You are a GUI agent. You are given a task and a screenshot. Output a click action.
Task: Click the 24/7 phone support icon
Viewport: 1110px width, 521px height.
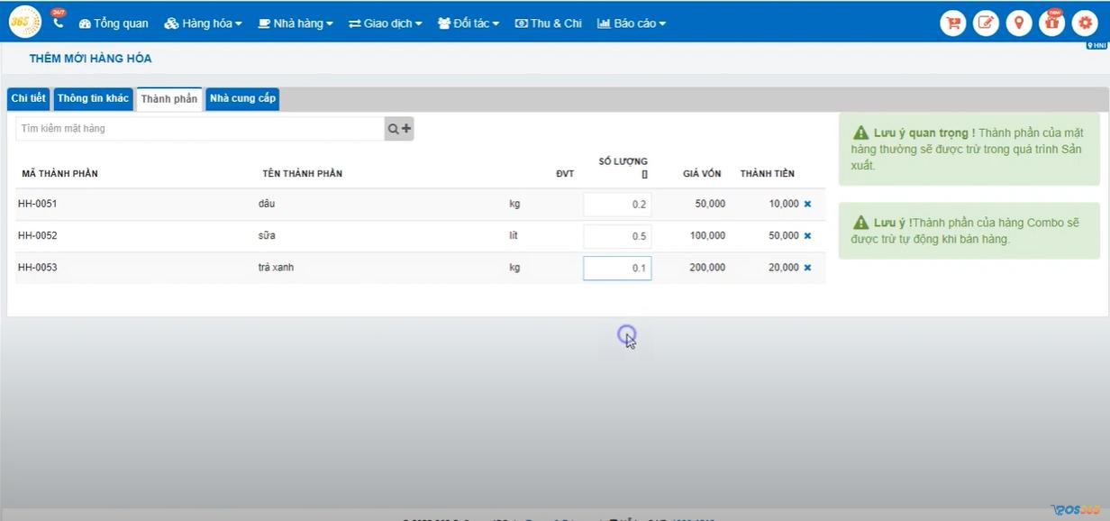(59, 22)
